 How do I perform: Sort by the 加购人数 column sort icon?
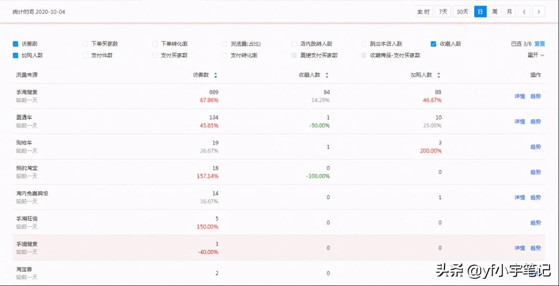[x=438, y=75]
